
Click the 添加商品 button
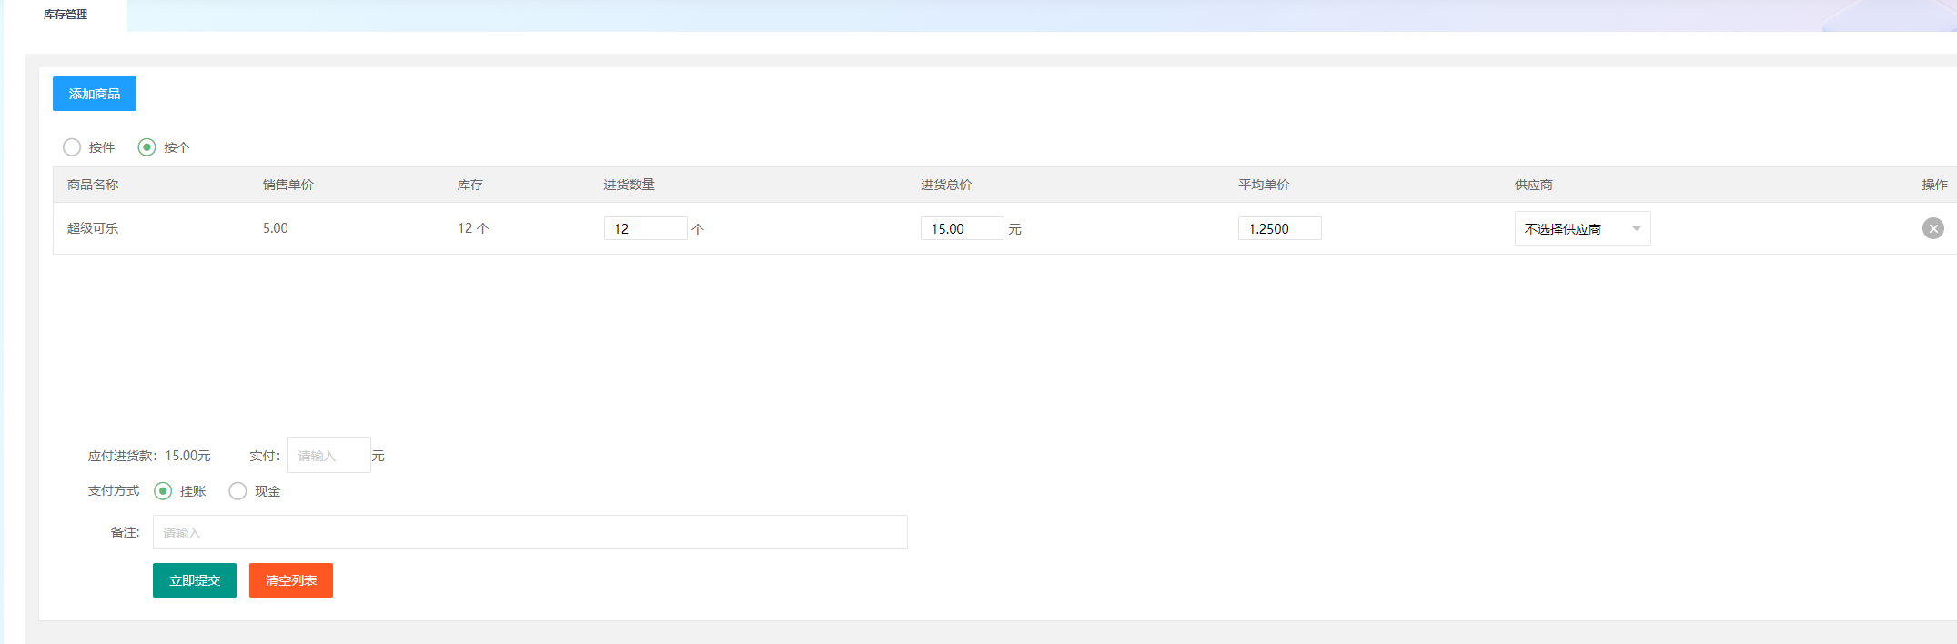click(x=95, y=94)
